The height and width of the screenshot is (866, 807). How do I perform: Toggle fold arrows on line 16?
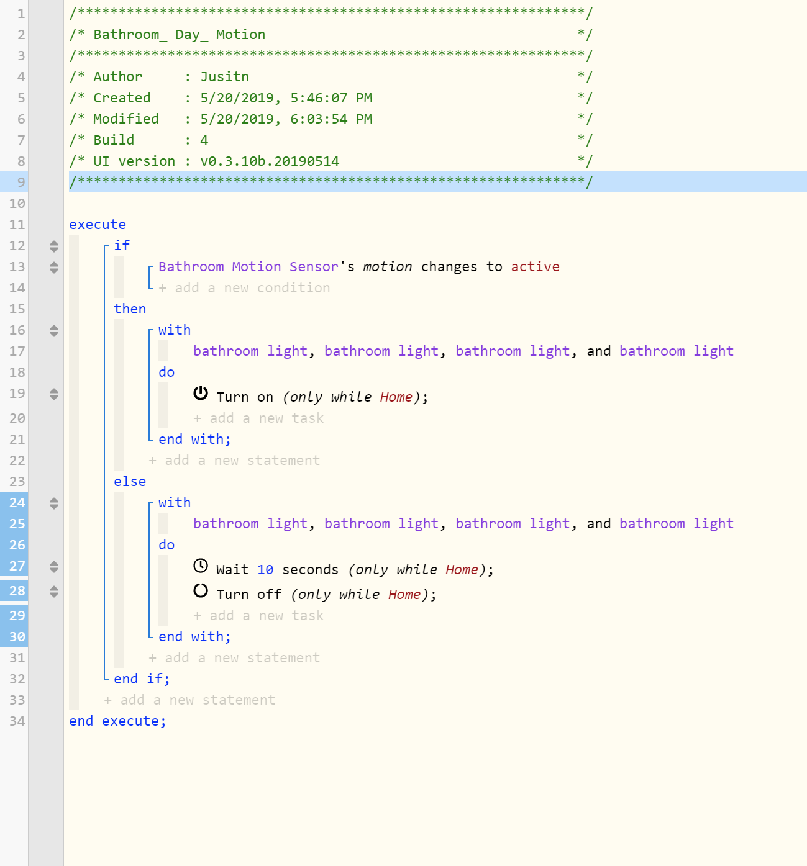[54, 330]
